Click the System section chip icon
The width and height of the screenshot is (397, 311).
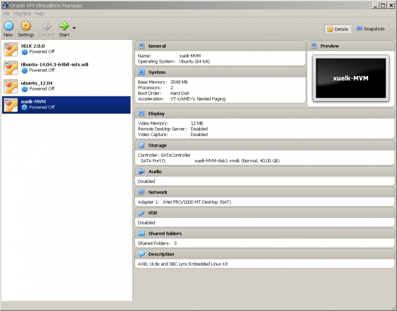142,72
